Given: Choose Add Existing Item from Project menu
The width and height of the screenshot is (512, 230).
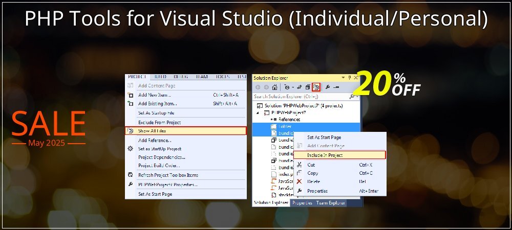Looking at the screenshot, I should tap(186, 104).
